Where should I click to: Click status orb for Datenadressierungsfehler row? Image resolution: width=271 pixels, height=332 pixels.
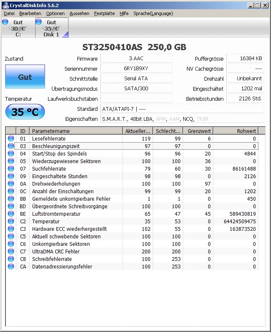click(11, 266)
